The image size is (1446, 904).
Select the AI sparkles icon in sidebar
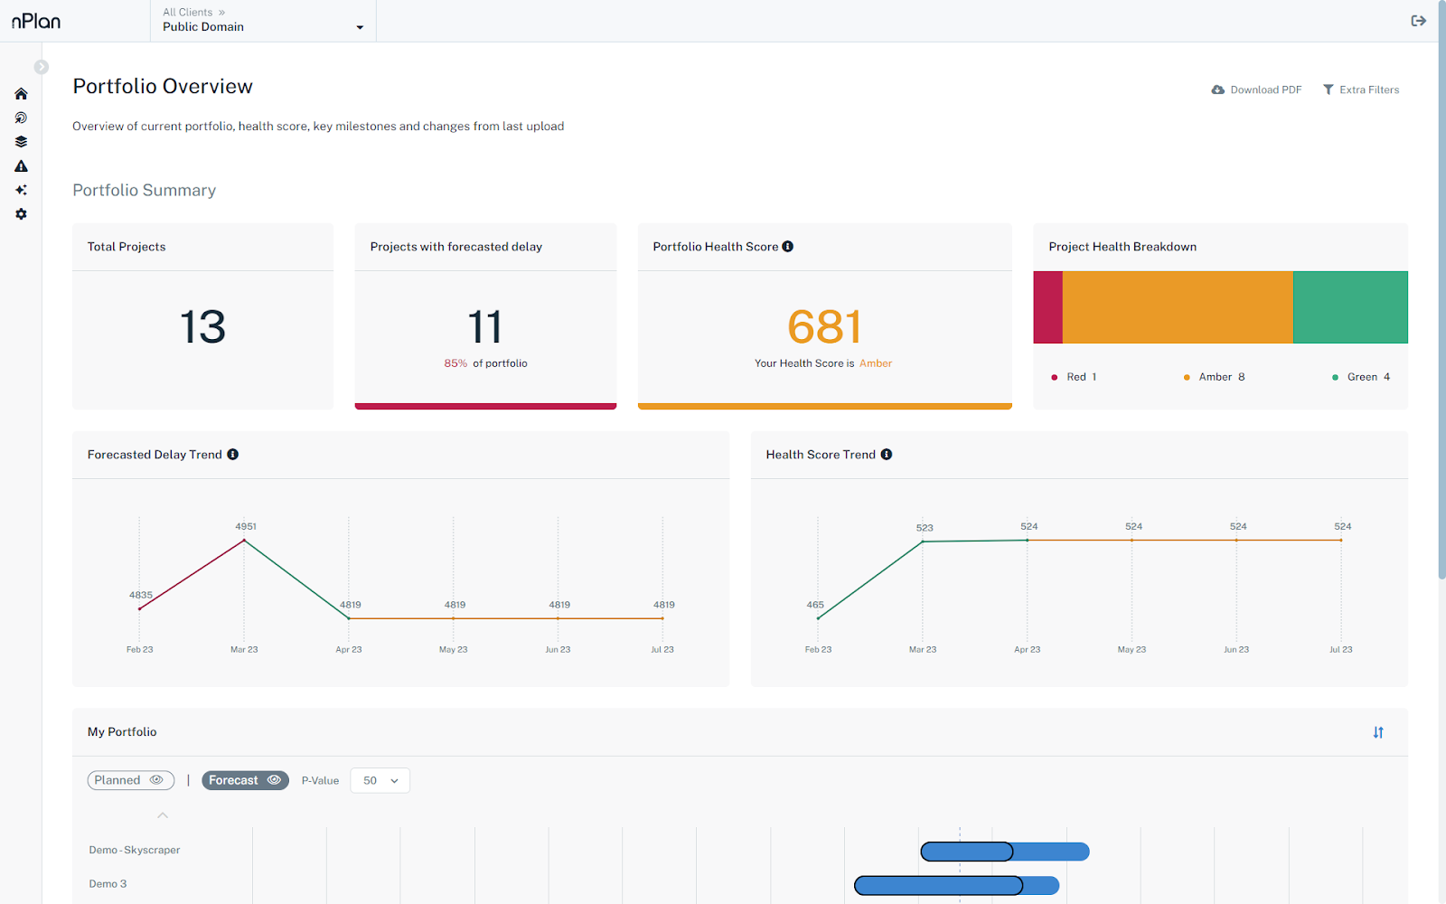pos(20,190)
